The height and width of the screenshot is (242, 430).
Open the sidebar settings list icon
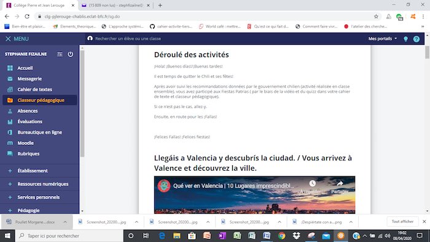pos(60,54)
